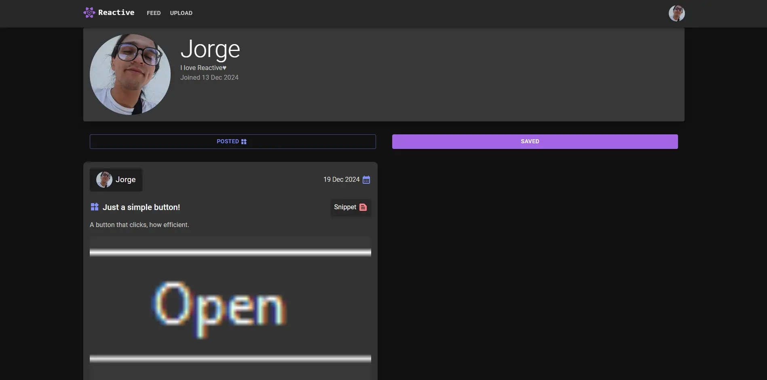Viewport: 767px width, 380px height.
Task: Click the Jorge profile name heading
Action: tap(210, 49)
